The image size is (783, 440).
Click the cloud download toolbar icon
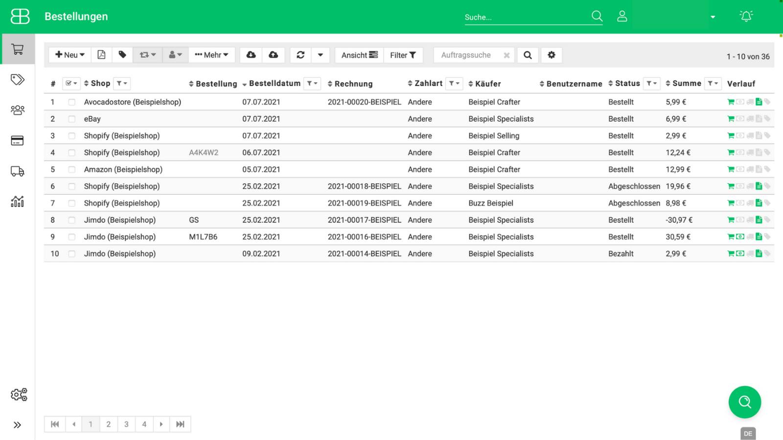pyautogui.click(x=251, y=55)
